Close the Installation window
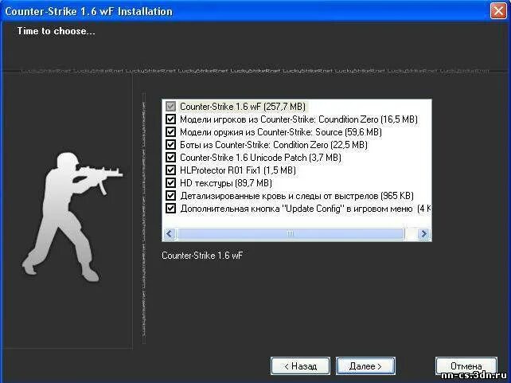 coord(498,11)
